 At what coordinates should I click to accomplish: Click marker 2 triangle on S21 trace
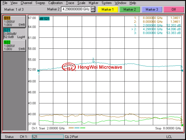click(x=93, y=62)
